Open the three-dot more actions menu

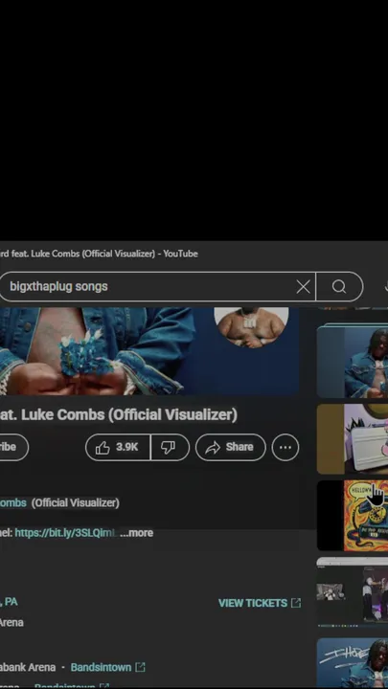click(285, 447)
